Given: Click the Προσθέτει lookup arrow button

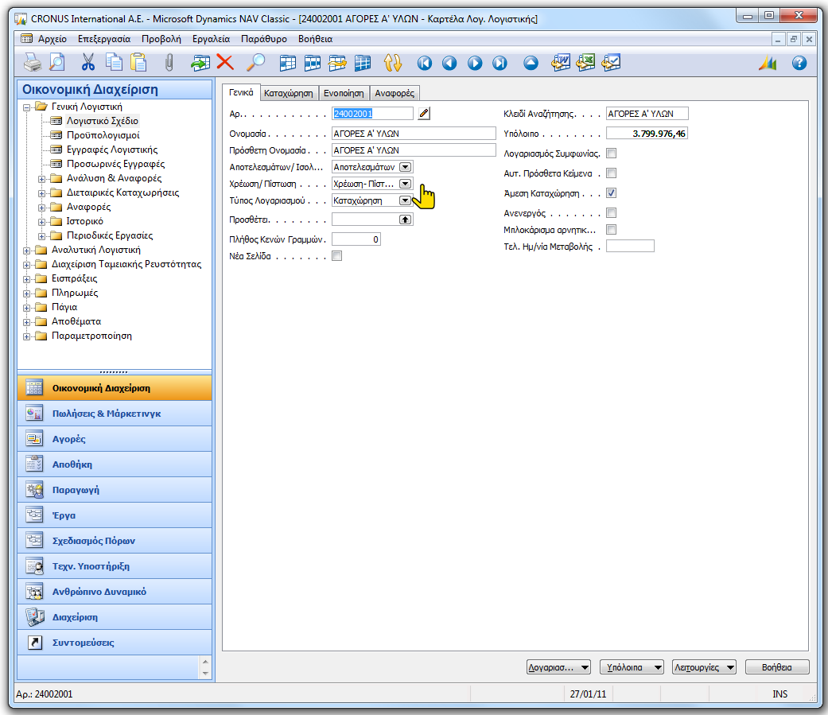Looking at the screenshot, I should [405, 220].
